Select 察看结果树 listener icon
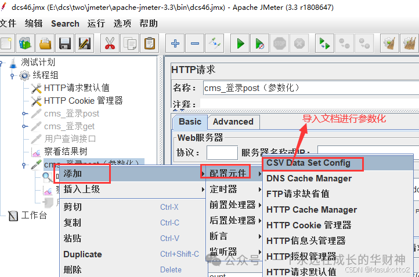Image resolution: width=419 pixels, height=277 pixels. (x=36, y=152)
